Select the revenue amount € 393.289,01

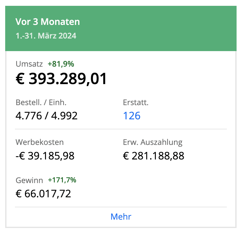(x=61, y=79)
